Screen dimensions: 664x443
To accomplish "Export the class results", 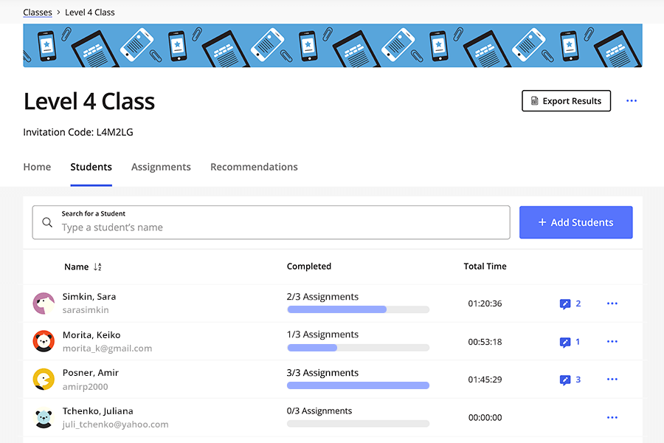I will pyautogui.click(x=566, y=100).
